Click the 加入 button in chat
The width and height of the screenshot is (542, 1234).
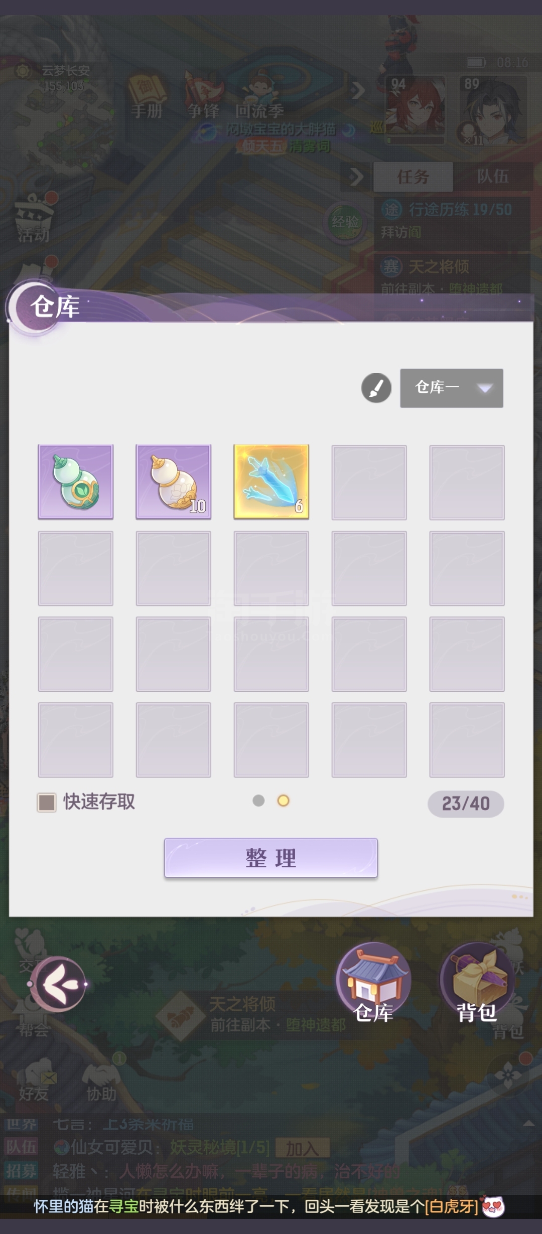pyautogui.click(x=302, y=1149)
